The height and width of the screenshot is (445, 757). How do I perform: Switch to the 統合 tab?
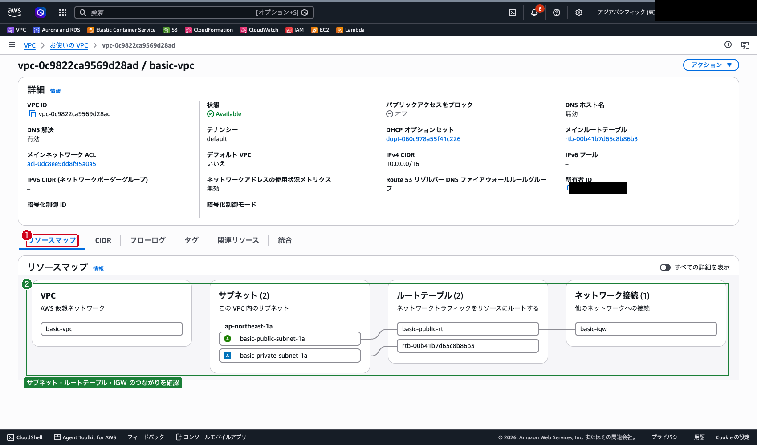[285, 240]
